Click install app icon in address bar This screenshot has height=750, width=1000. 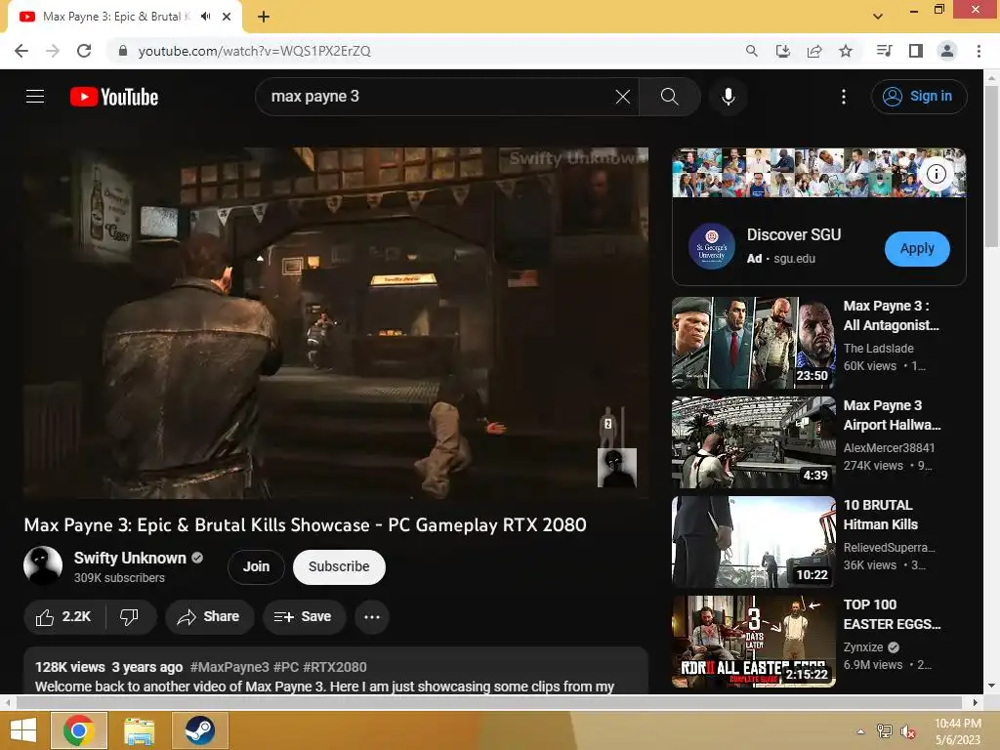782,51
